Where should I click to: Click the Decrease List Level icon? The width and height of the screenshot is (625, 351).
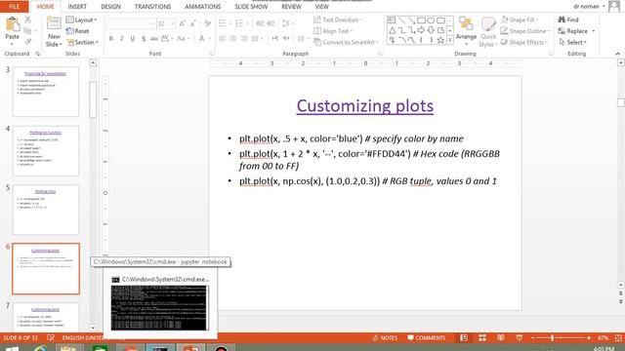pos(260,23)
